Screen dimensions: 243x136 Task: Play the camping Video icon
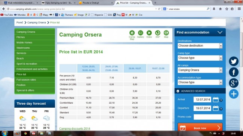(x=149, y=33)
